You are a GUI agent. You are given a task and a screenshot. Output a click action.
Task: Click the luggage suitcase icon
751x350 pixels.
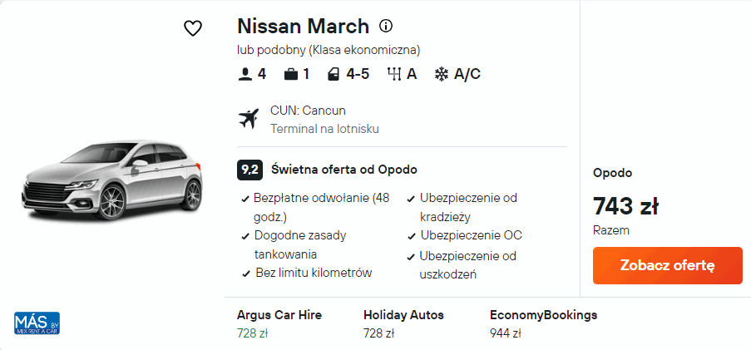pos(291,74)
